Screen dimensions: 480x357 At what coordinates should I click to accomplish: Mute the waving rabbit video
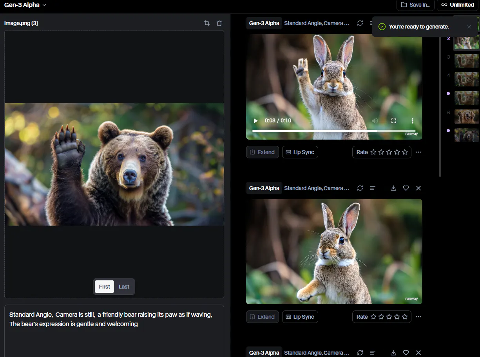(x=375, y=121)
